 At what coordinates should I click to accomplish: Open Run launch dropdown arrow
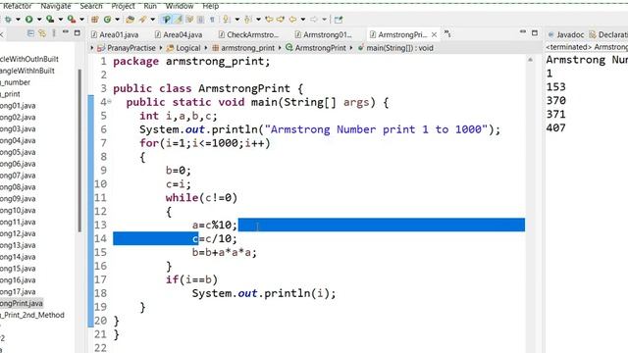click(x=39, y=20)
